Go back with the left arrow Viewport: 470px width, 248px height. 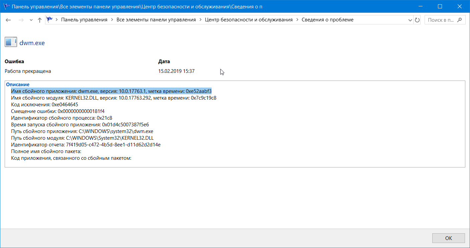[9, 20]
